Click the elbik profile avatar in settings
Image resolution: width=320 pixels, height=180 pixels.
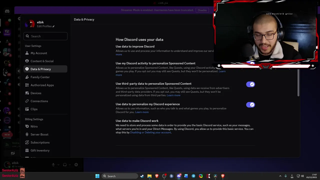(30, 24)
